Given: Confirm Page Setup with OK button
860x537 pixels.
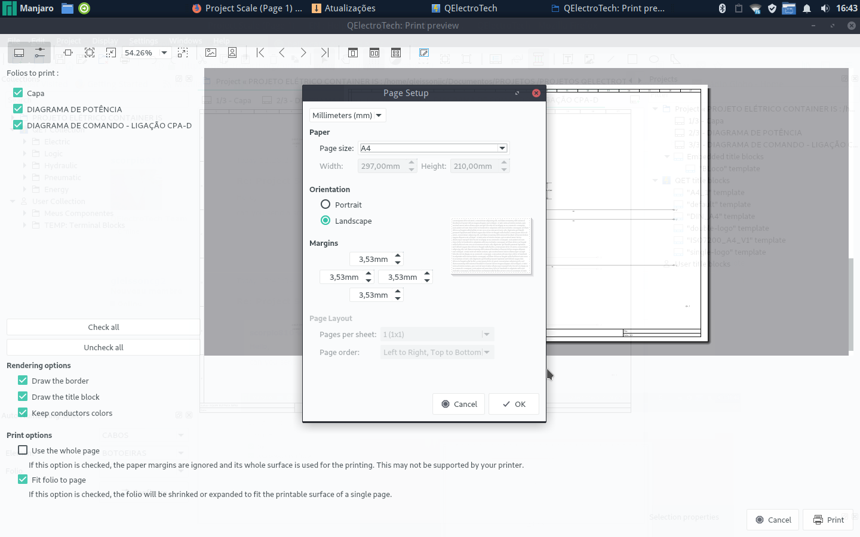Looking at the screenshot, I should (x=514, y=404).
